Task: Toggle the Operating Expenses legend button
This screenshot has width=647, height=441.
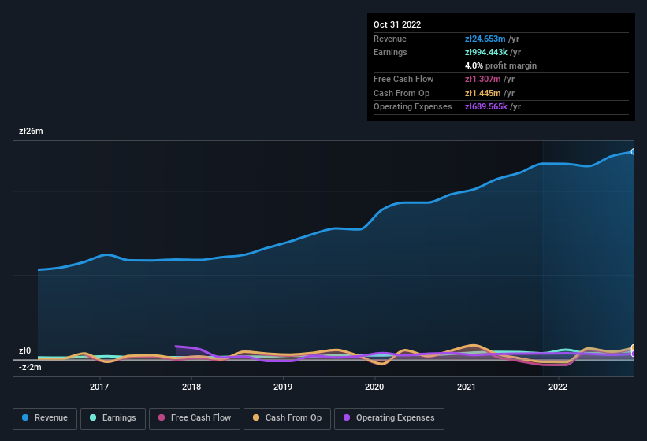Action: coord(389,418)
